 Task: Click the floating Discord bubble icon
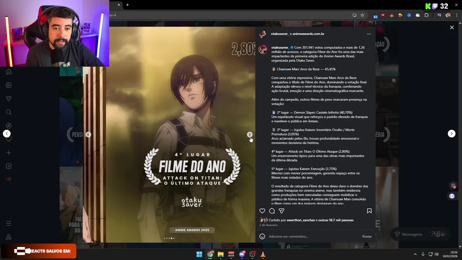(x=452, y=196)
